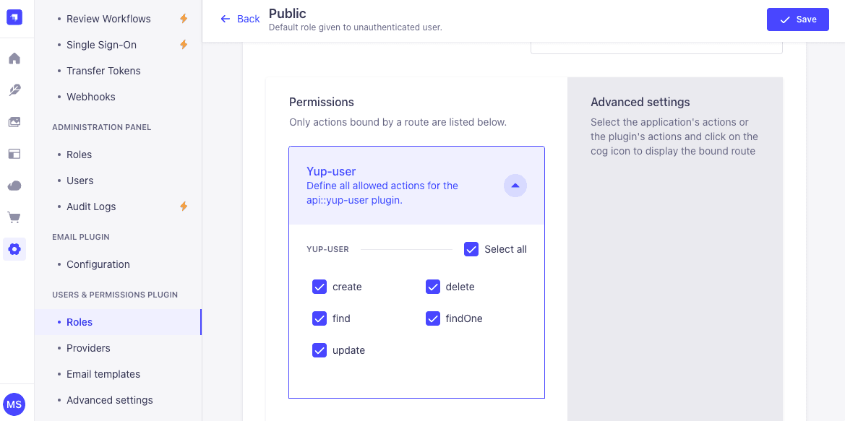
Task: Open the Email templates page
Action: point(103,374)
